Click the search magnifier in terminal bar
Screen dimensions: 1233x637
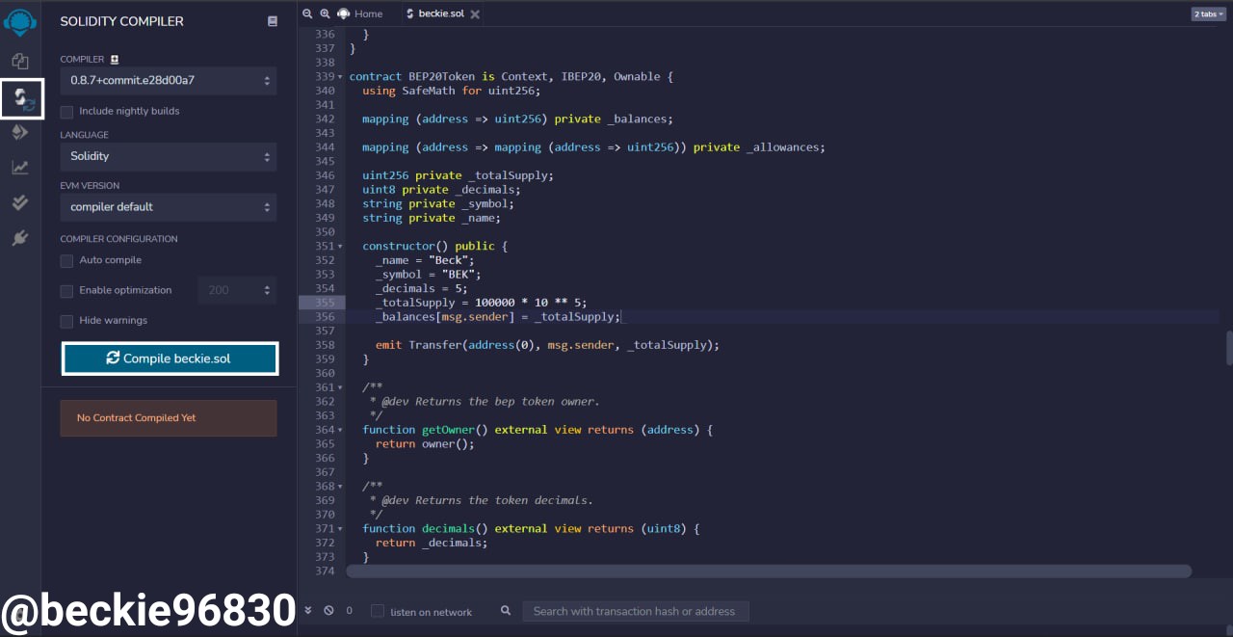[506, 611]
